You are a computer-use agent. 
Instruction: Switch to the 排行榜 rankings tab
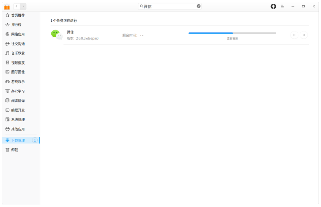click(14, 25)
